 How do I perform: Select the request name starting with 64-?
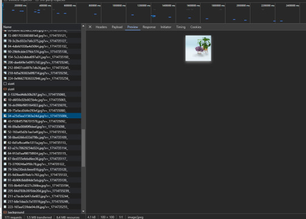[x=37, y=153]
